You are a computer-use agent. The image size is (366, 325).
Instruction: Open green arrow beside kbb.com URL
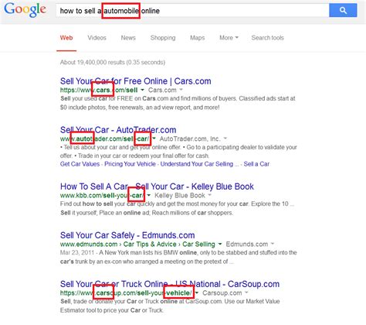[149, 195]
